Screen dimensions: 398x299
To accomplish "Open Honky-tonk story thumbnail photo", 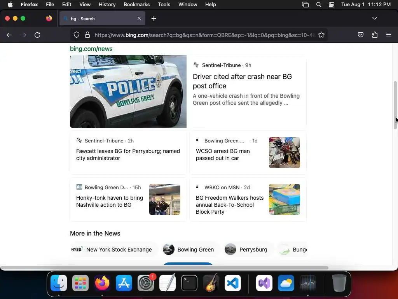I will pyautogui.click(x=165, y=199).
